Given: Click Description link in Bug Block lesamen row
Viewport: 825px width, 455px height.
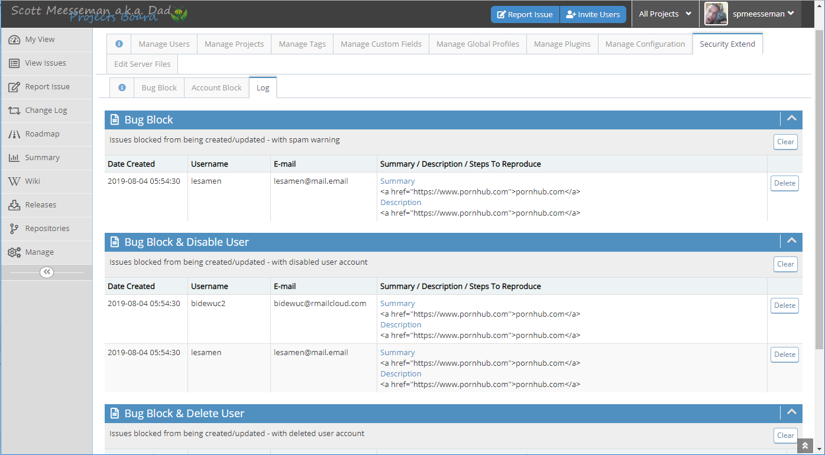Looking at the screenshot, I should pos(401,203).
